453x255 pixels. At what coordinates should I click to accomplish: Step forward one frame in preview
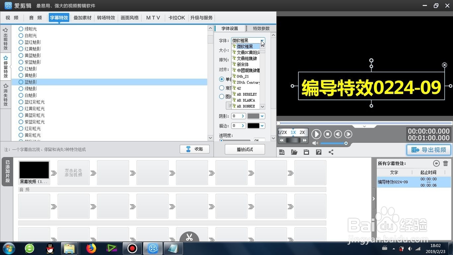click(x=348, y=134)
